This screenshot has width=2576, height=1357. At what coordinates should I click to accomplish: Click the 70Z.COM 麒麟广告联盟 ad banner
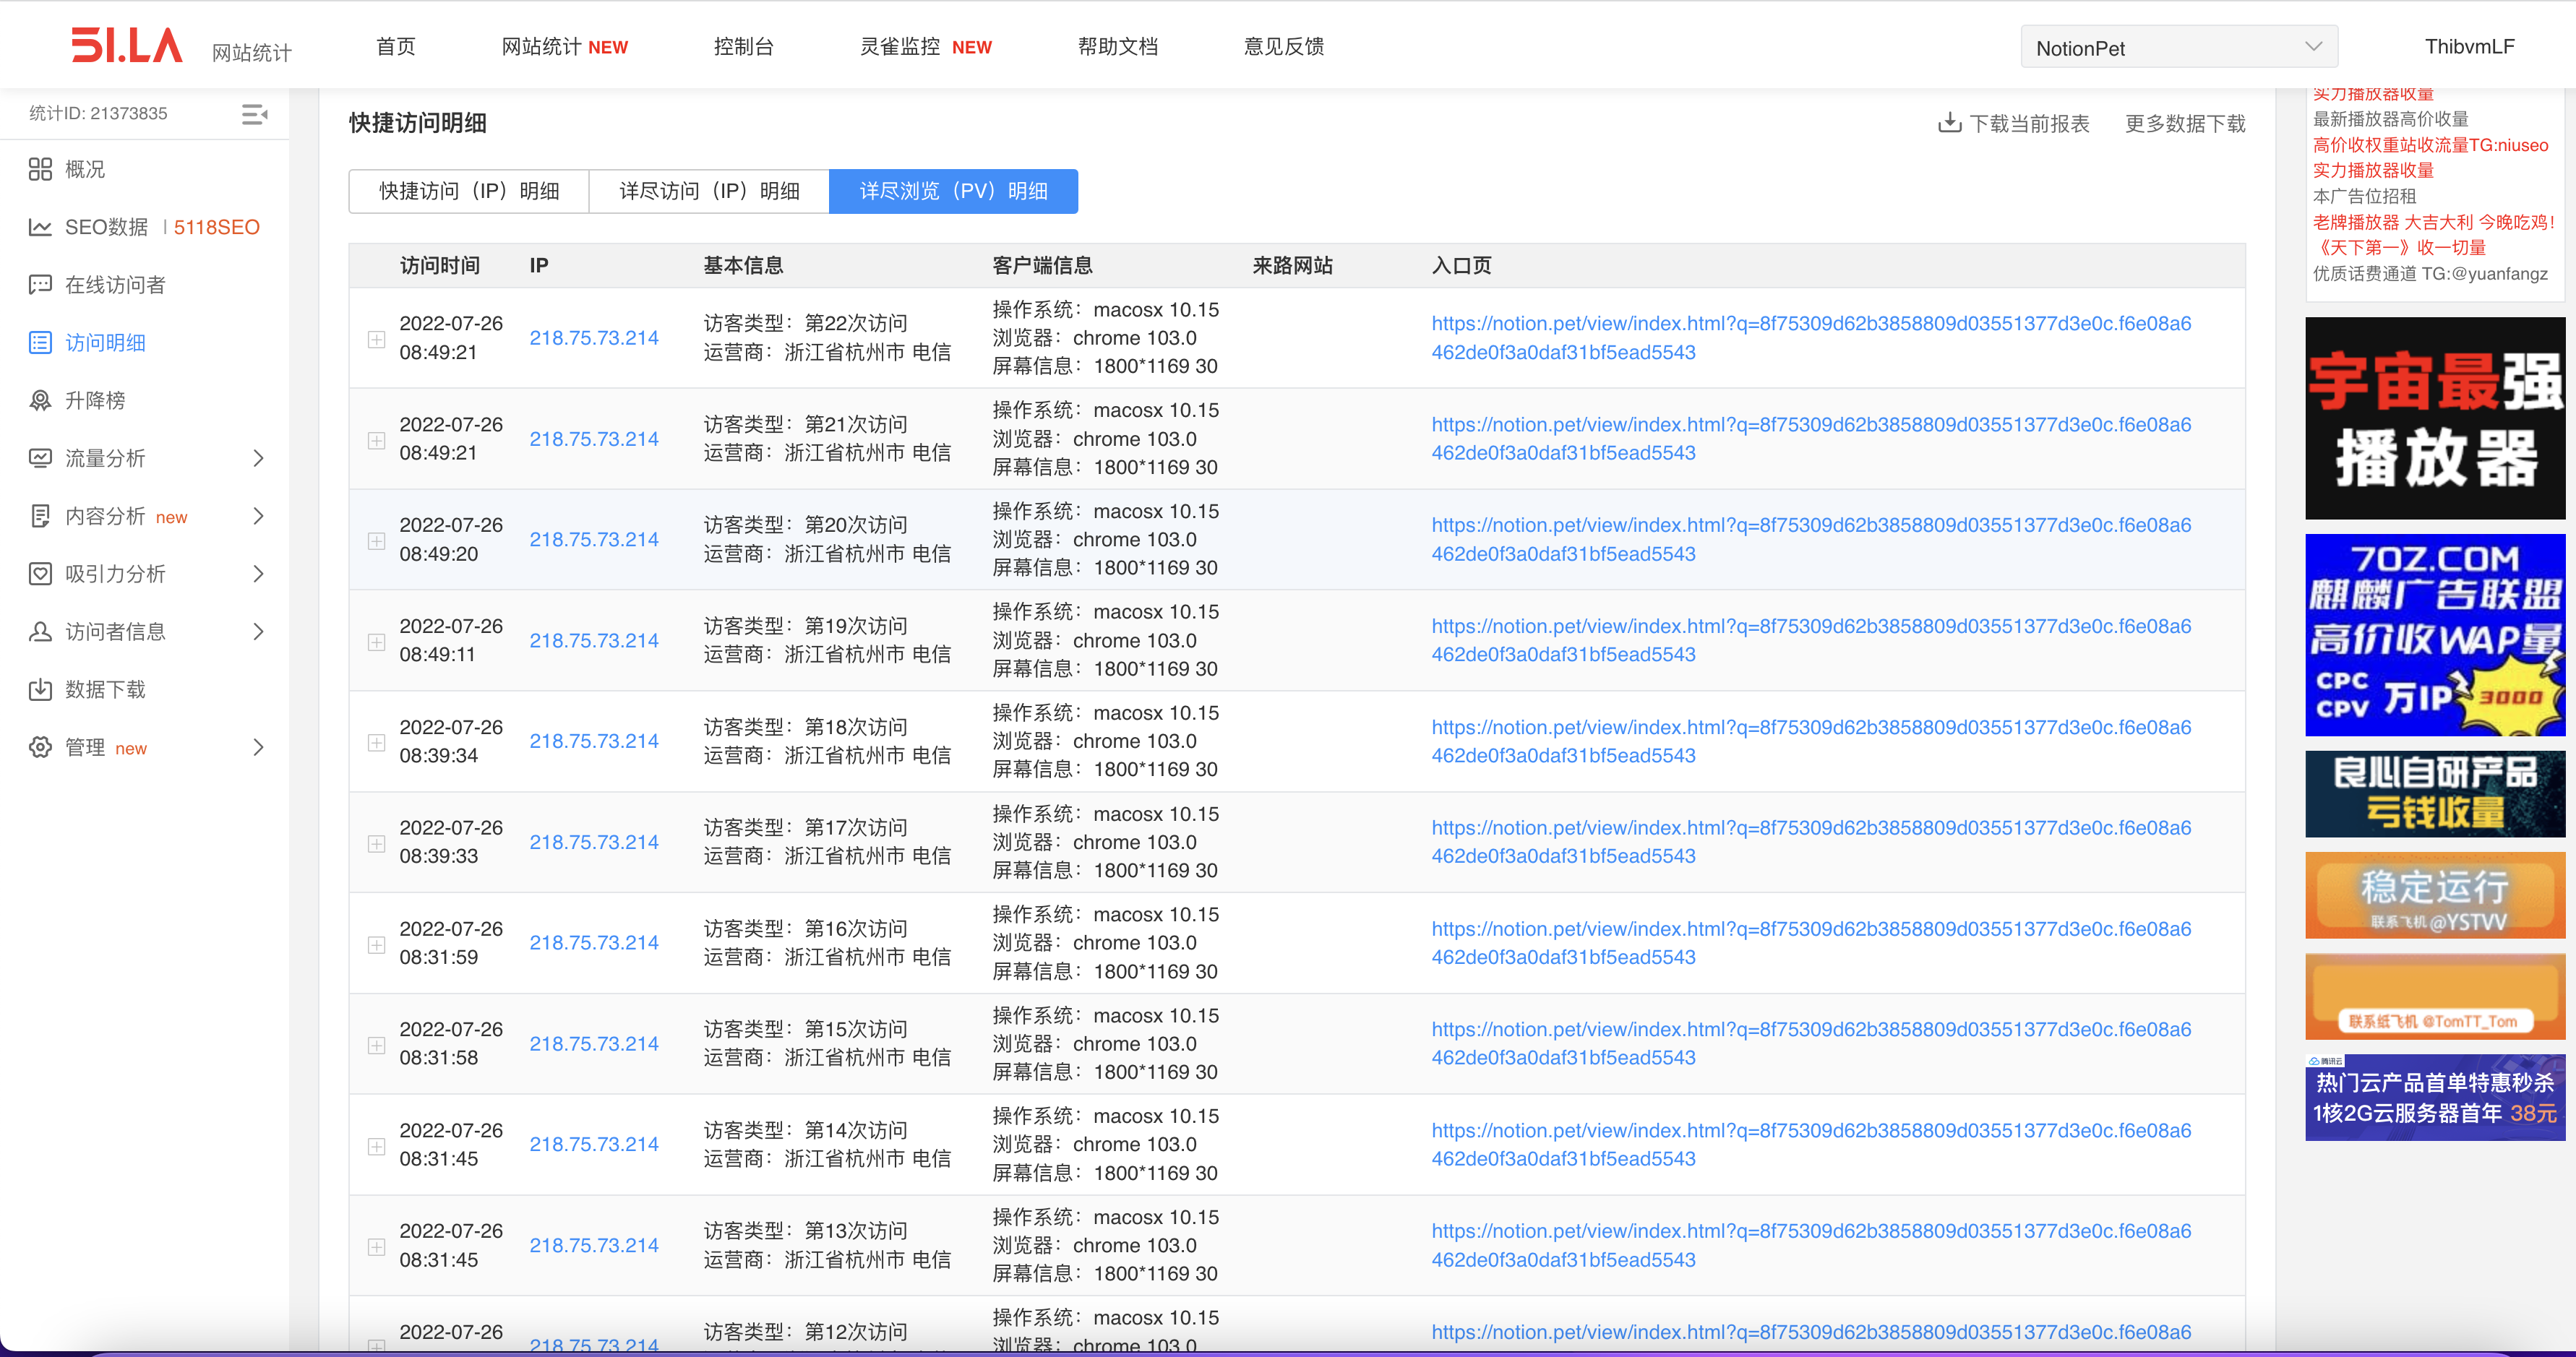[x=2434, y=634]
